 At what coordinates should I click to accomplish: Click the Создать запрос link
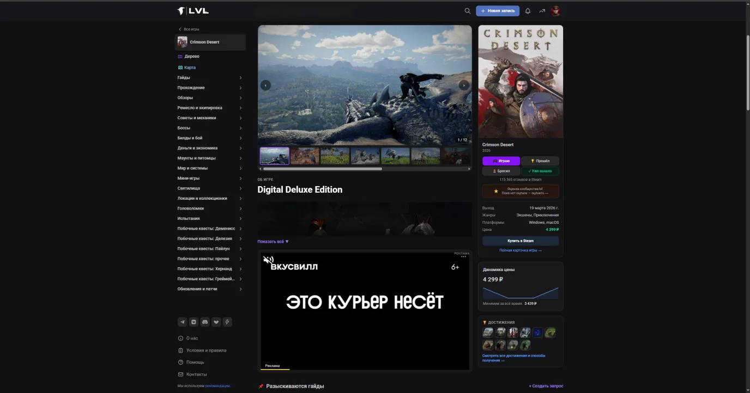(x=546, y=386)
